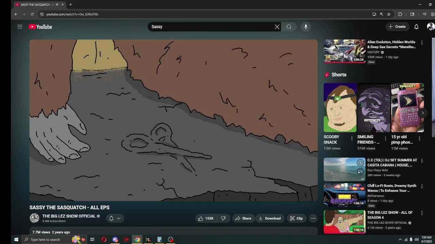The height and width of the screenshot is (244, 435).
Task: Mute the tab via speaker icon
Action: (57, 5)
